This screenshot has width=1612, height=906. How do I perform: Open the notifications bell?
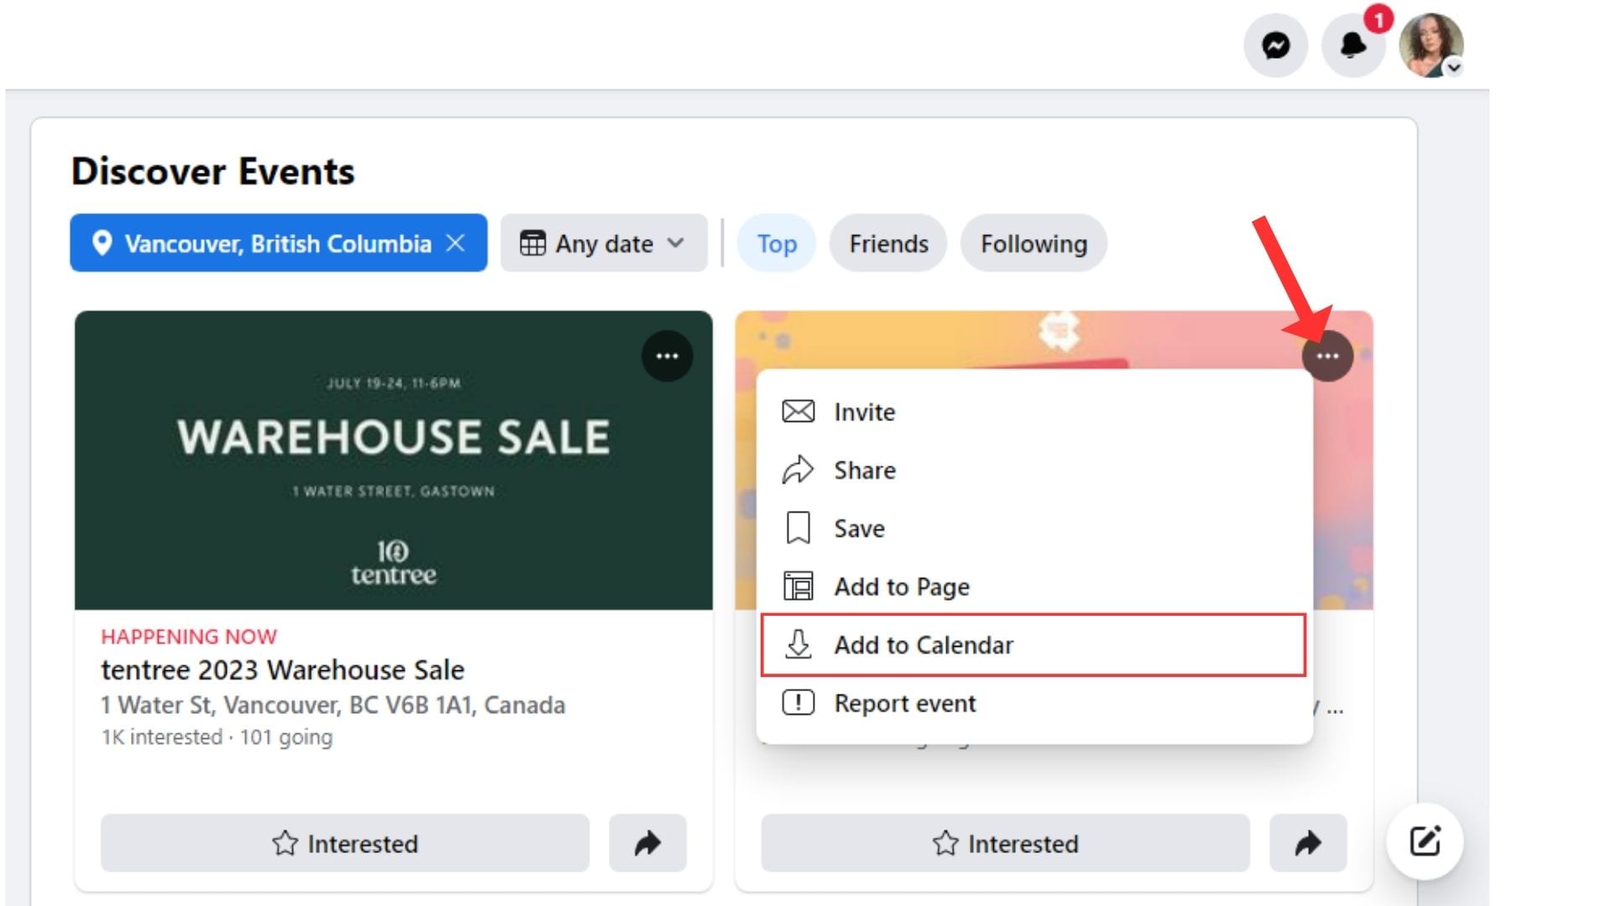1352,45
